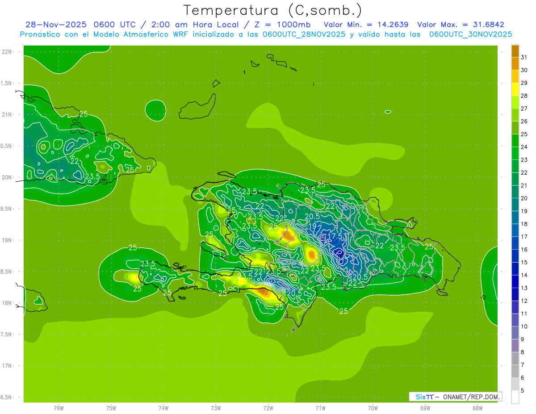Click the "71W" longitude axis label
536x414 pixels.
pos(320,408)
